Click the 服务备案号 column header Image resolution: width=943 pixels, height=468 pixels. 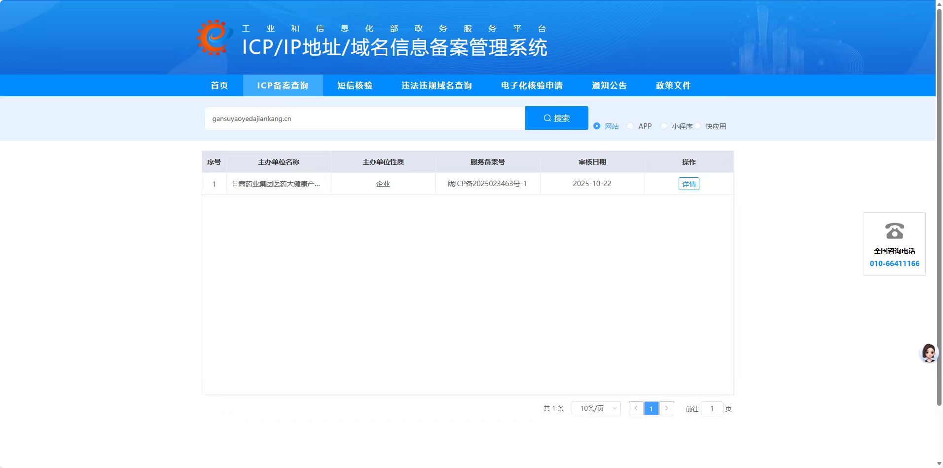tap(487, 162)
